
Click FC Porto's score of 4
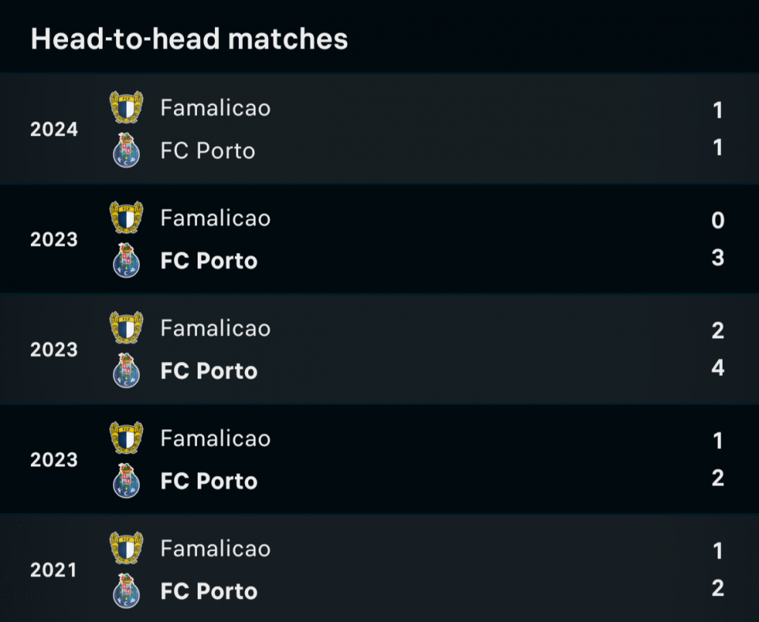(x=717, y=368)
